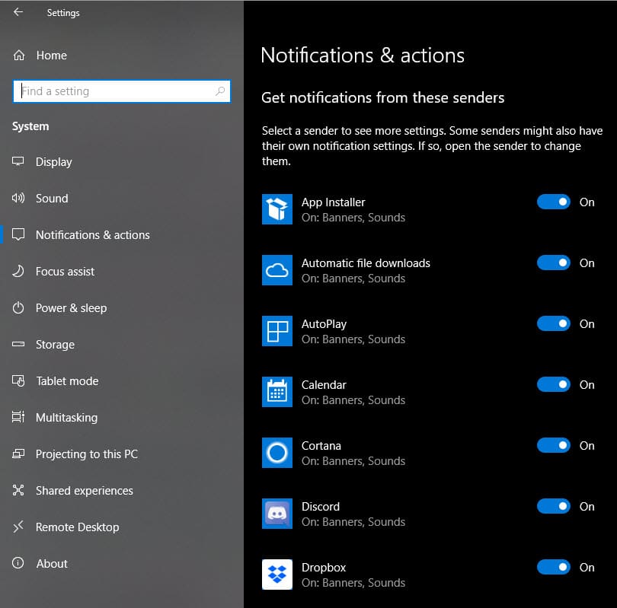Go to the Home settings page
The image size is (617, 608).
122,56
